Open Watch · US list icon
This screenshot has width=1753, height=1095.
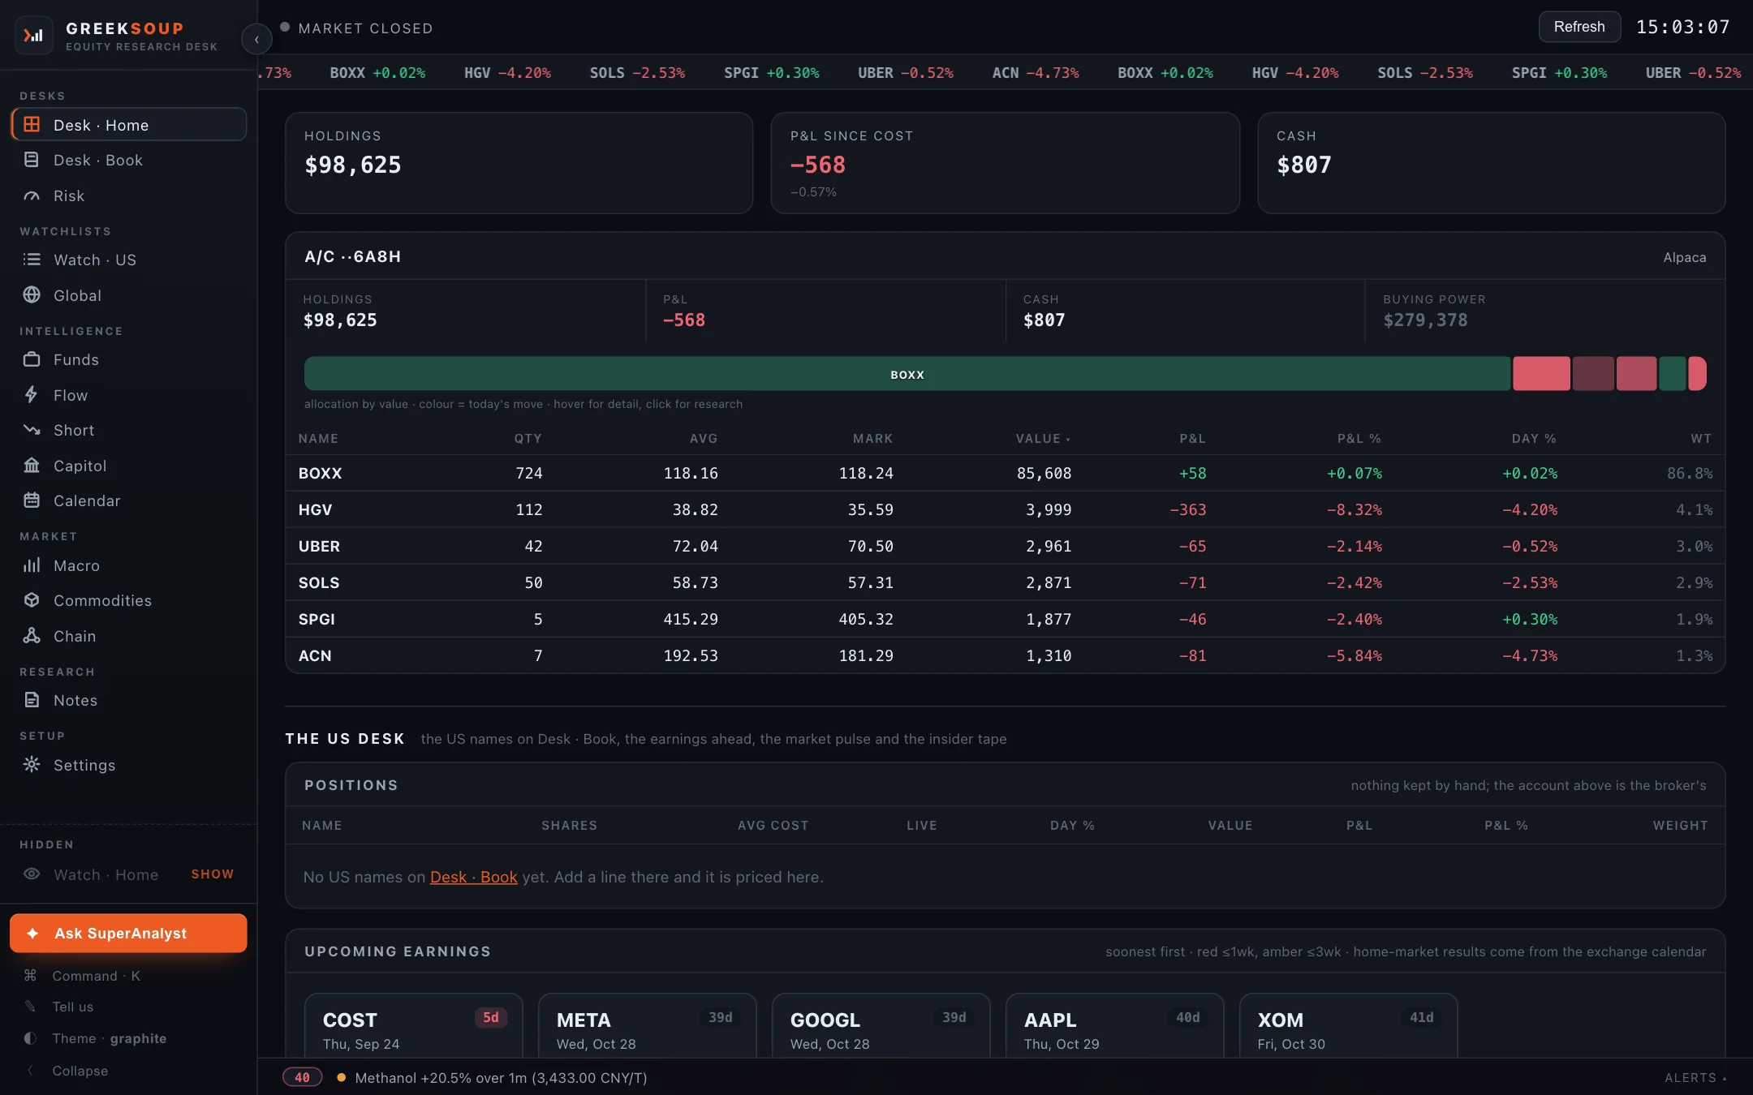(32, 260)
